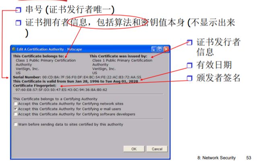Click the dialog title bar text
259x161 pixels.
pos(49,49)
